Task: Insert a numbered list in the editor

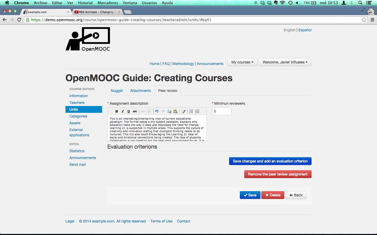Action: [x=197, y=111]
